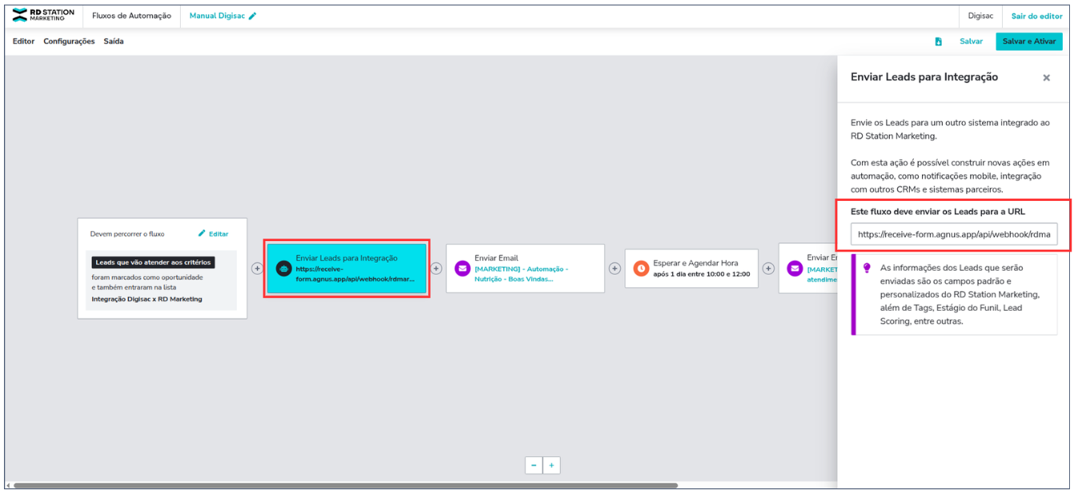
Task: Zoom out the flow canvas with minus
Action: pyautogui.click(x=534, y=465)
